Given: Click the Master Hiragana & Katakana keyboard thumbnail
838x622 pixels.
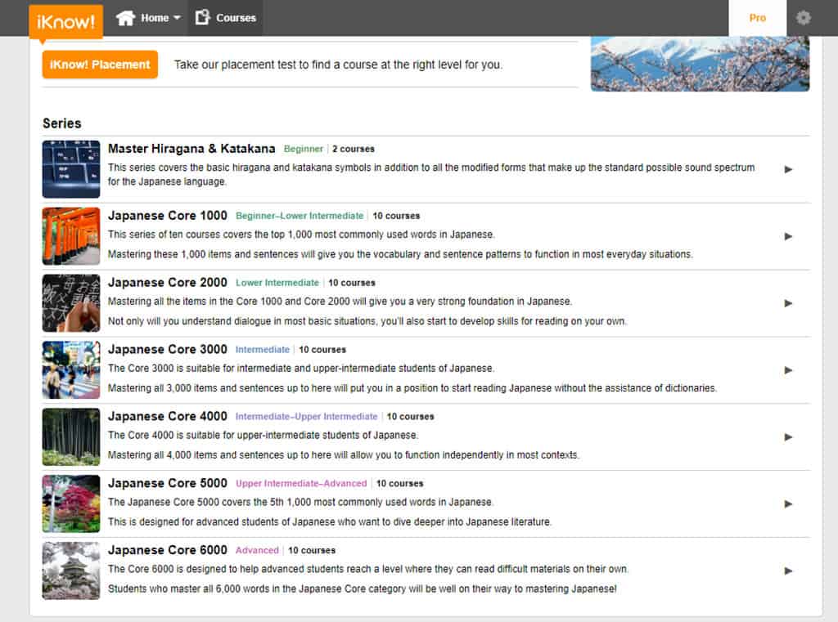Looking at the screenshot, I should pyautogui.click(x=70, y=169).
